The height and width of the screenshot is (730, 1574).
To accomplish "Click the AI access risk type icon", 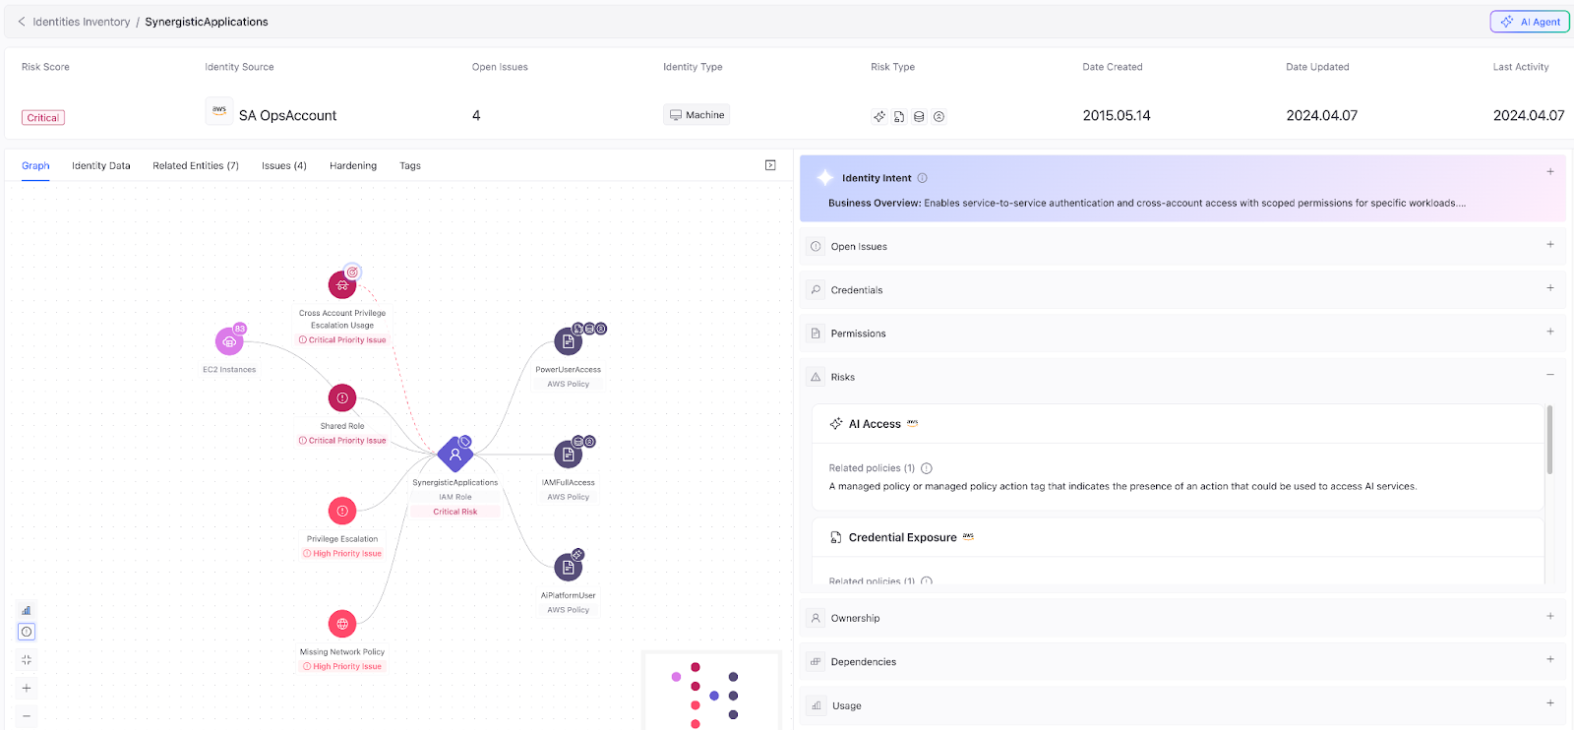I will (879, 116).
